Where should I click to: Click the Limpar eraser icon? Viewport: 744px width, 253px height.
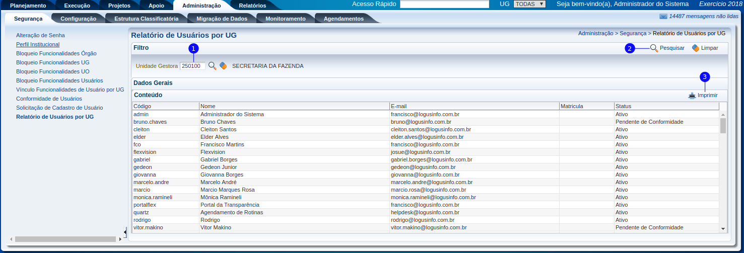tap(696, 48)
